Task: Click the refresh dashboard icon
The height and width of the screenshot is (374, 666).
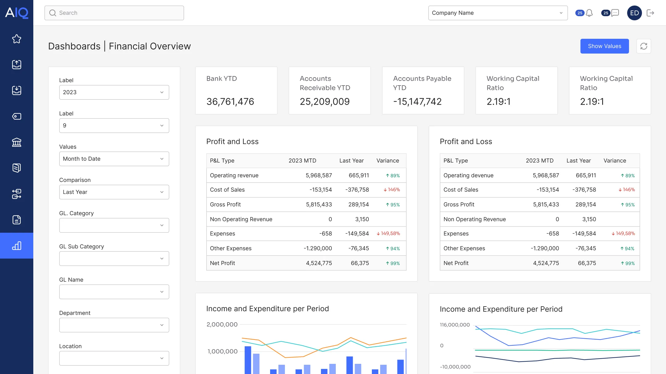Action: pyautogui.click(x=644, y=46)
